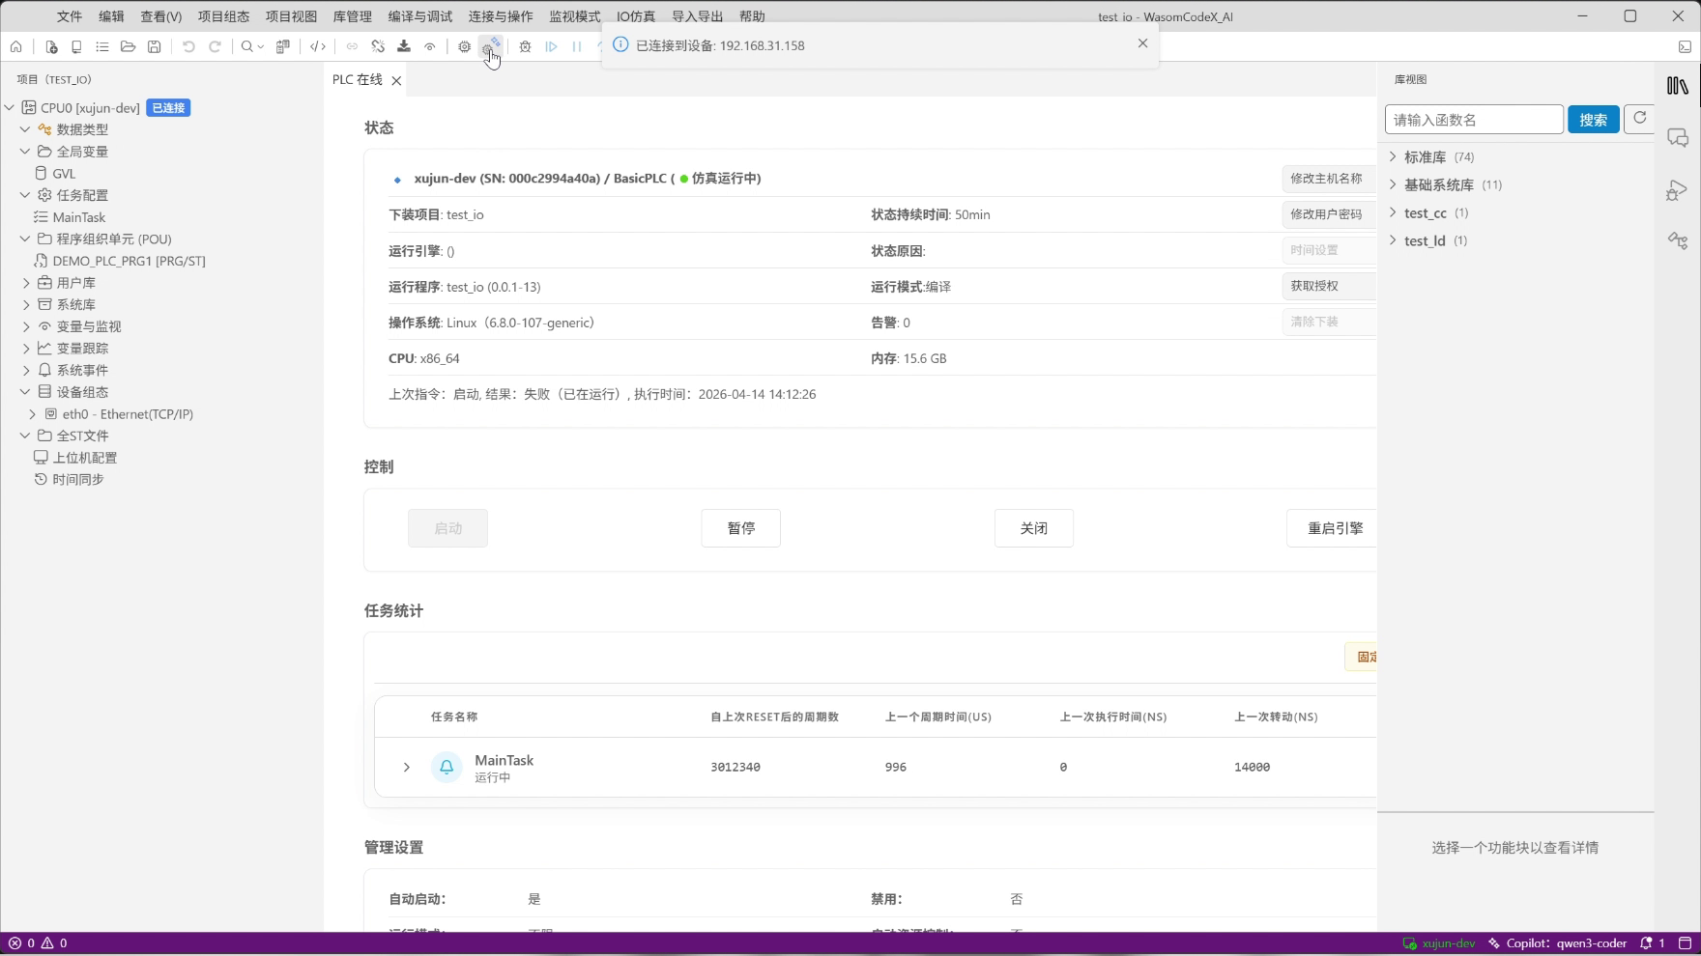
Task: Close the PLC 在线 tab
Action: [x=396, y=80]
